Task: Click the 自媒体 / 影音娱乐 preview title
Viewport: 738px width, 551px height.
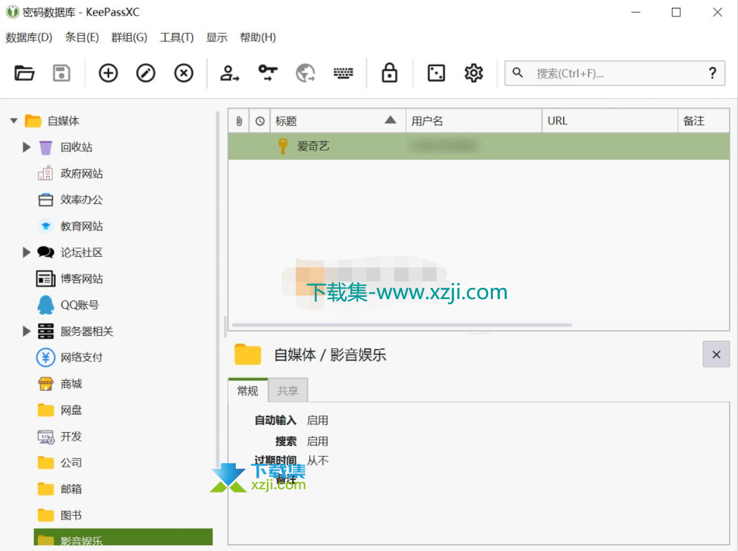Action: [330, 355]
